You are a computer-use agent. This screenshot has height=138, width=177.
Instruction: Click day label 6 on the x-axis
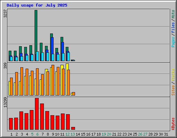(37, 134)
